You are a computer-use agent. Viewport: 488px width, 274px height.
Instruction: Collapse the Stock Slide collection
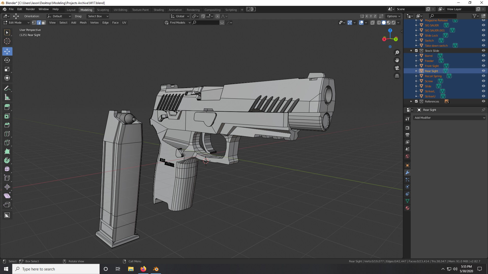pos(411,51)
